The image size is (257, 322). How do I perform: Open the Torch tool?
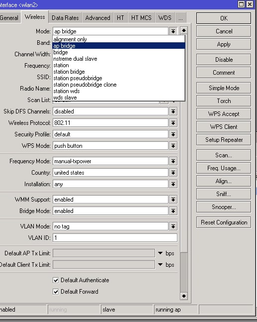pyautogui.click(x=224, y=101)
